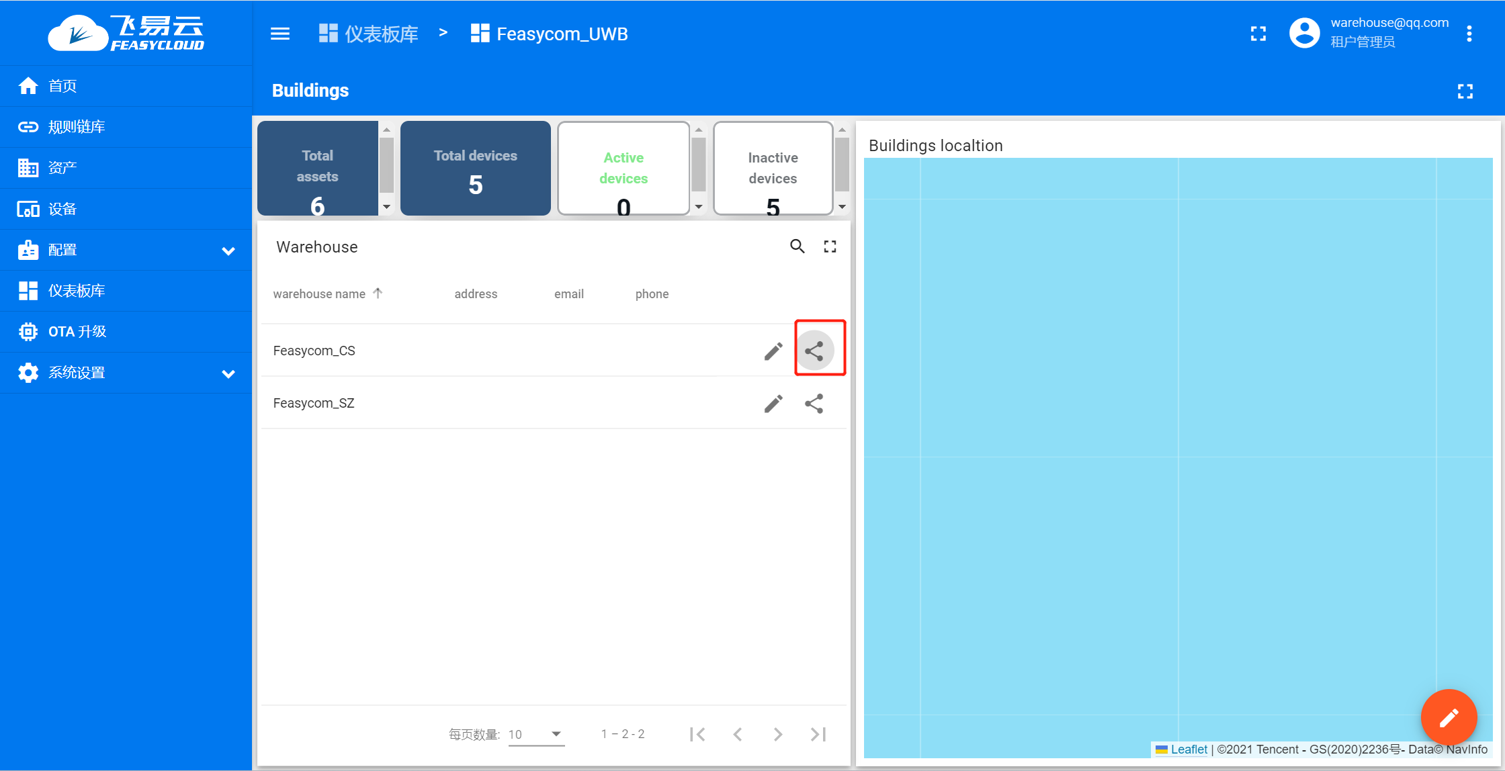Open items per page dropdown
This screenshot has width=1505, height=771.
[535, 734]
